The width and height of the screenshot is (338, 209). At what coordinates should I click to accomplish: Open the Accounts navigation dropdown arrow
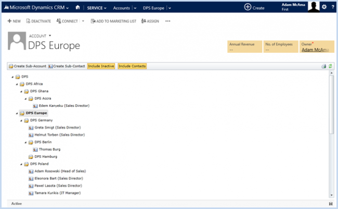pos(135,8)
